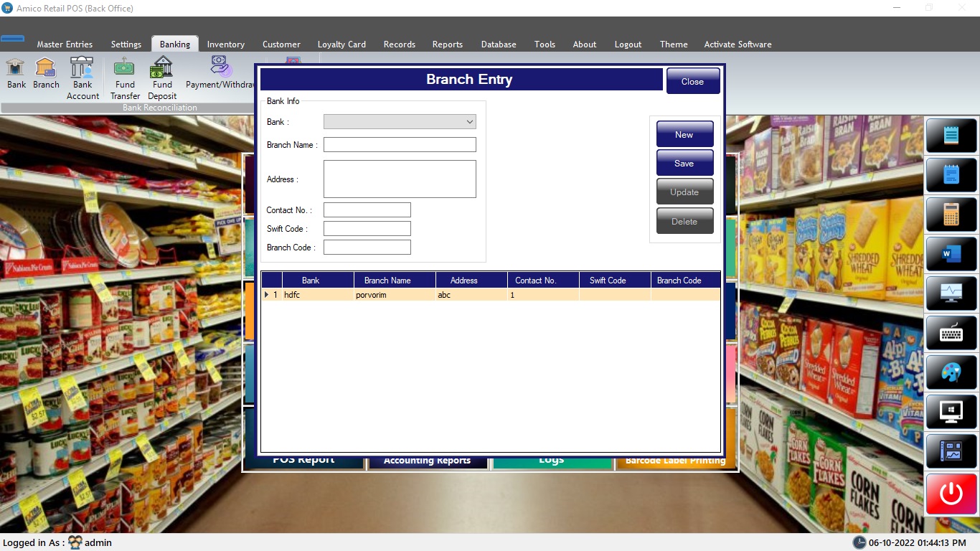The height and width of the screenshot is (551, 980).
Task: Click the paint palette sidebar icon
Action: pyautogui.click(x=951, y=372)
